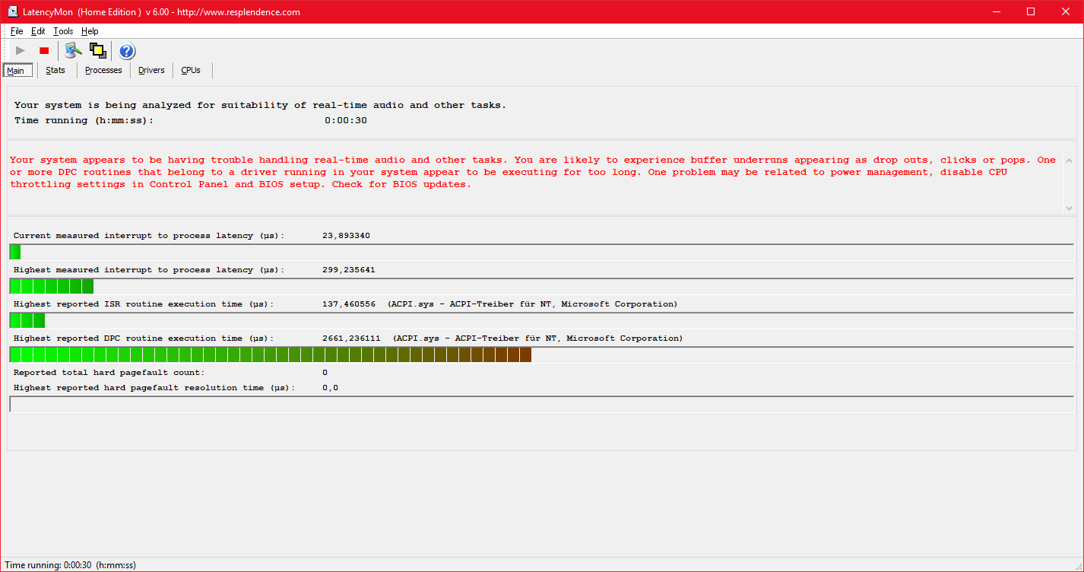Click scroll-down arrow of red warning text box
The width and height of the screenshot is (1084, 572).
coord(1070,208)
